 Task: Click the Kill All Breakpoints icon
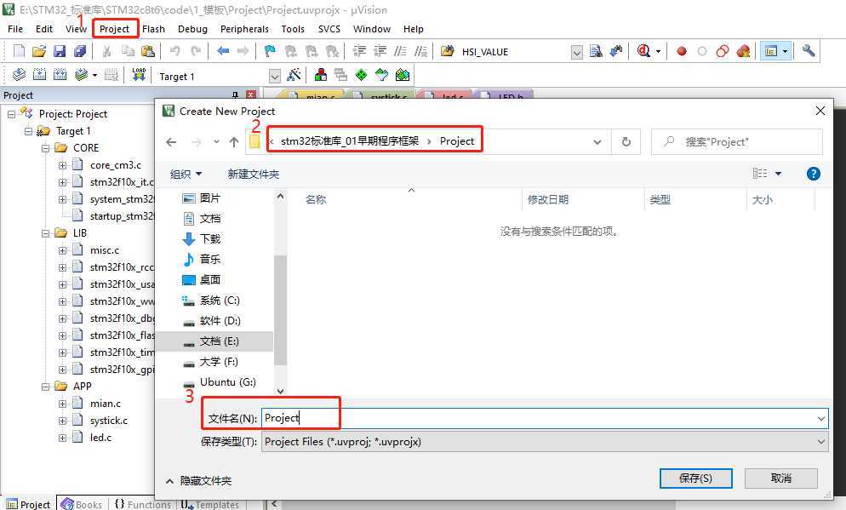tap(743, 51)
